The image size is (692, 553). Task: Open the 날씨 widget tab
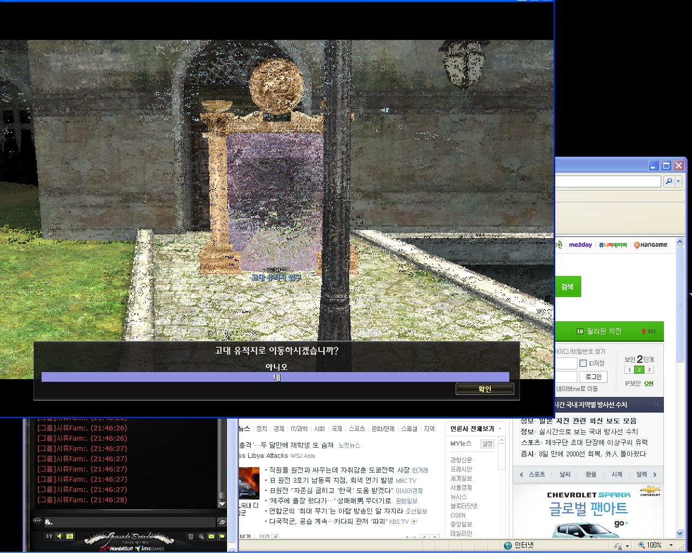[565, 475]
